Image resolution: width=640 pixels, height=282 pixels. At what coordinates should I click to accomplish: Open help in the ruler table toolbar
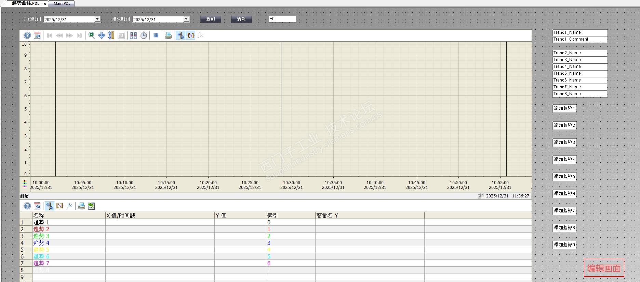point(27,206)
